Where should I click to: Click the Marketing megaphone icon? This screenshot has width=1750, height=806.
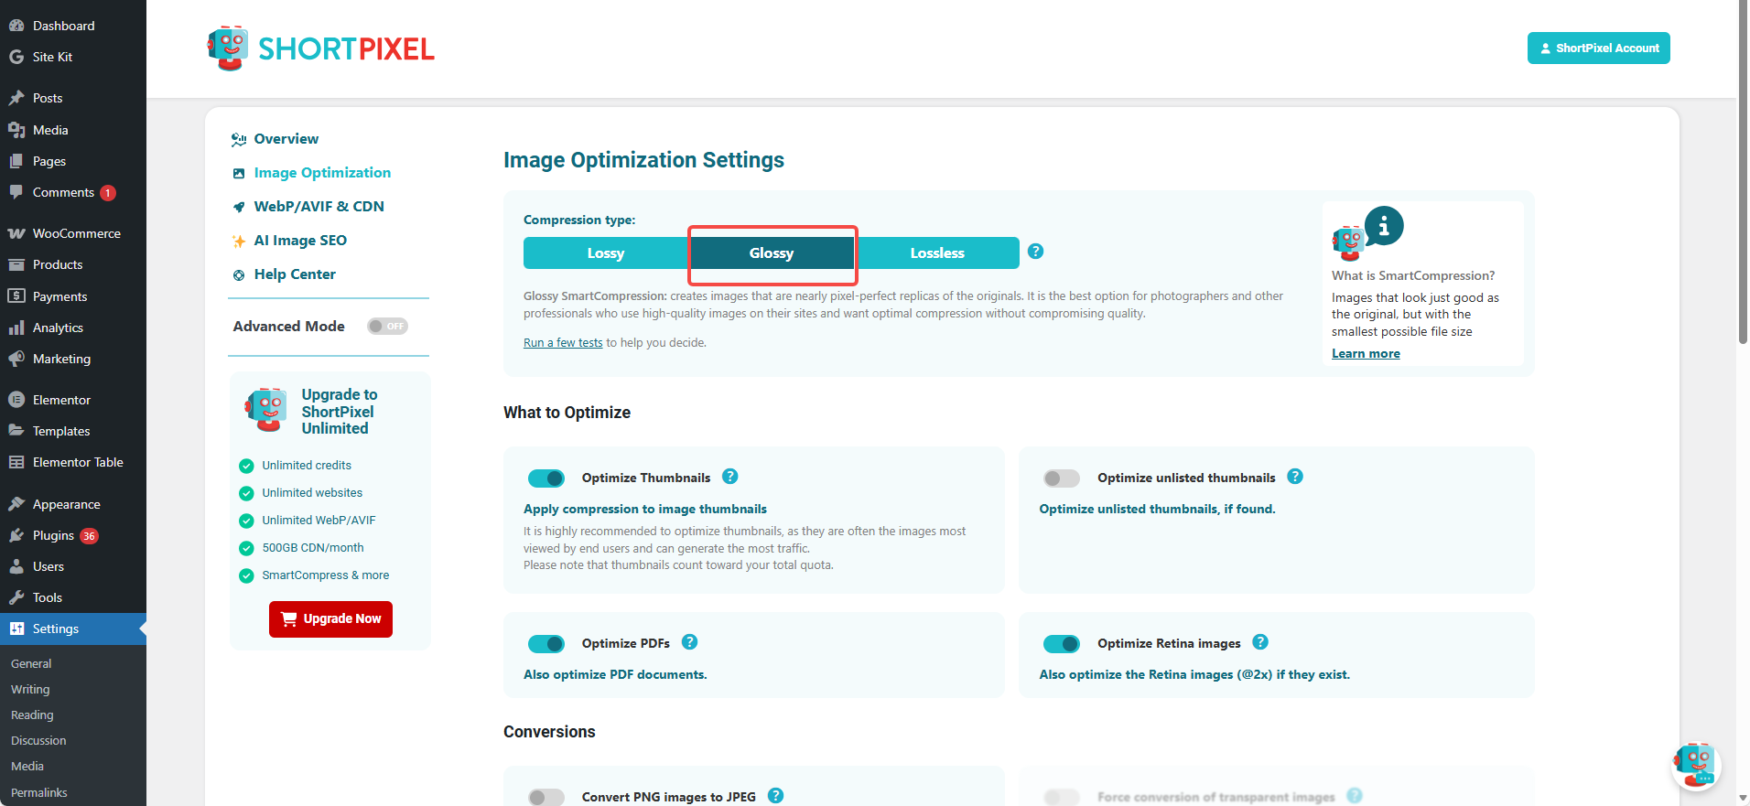[16, 359]
